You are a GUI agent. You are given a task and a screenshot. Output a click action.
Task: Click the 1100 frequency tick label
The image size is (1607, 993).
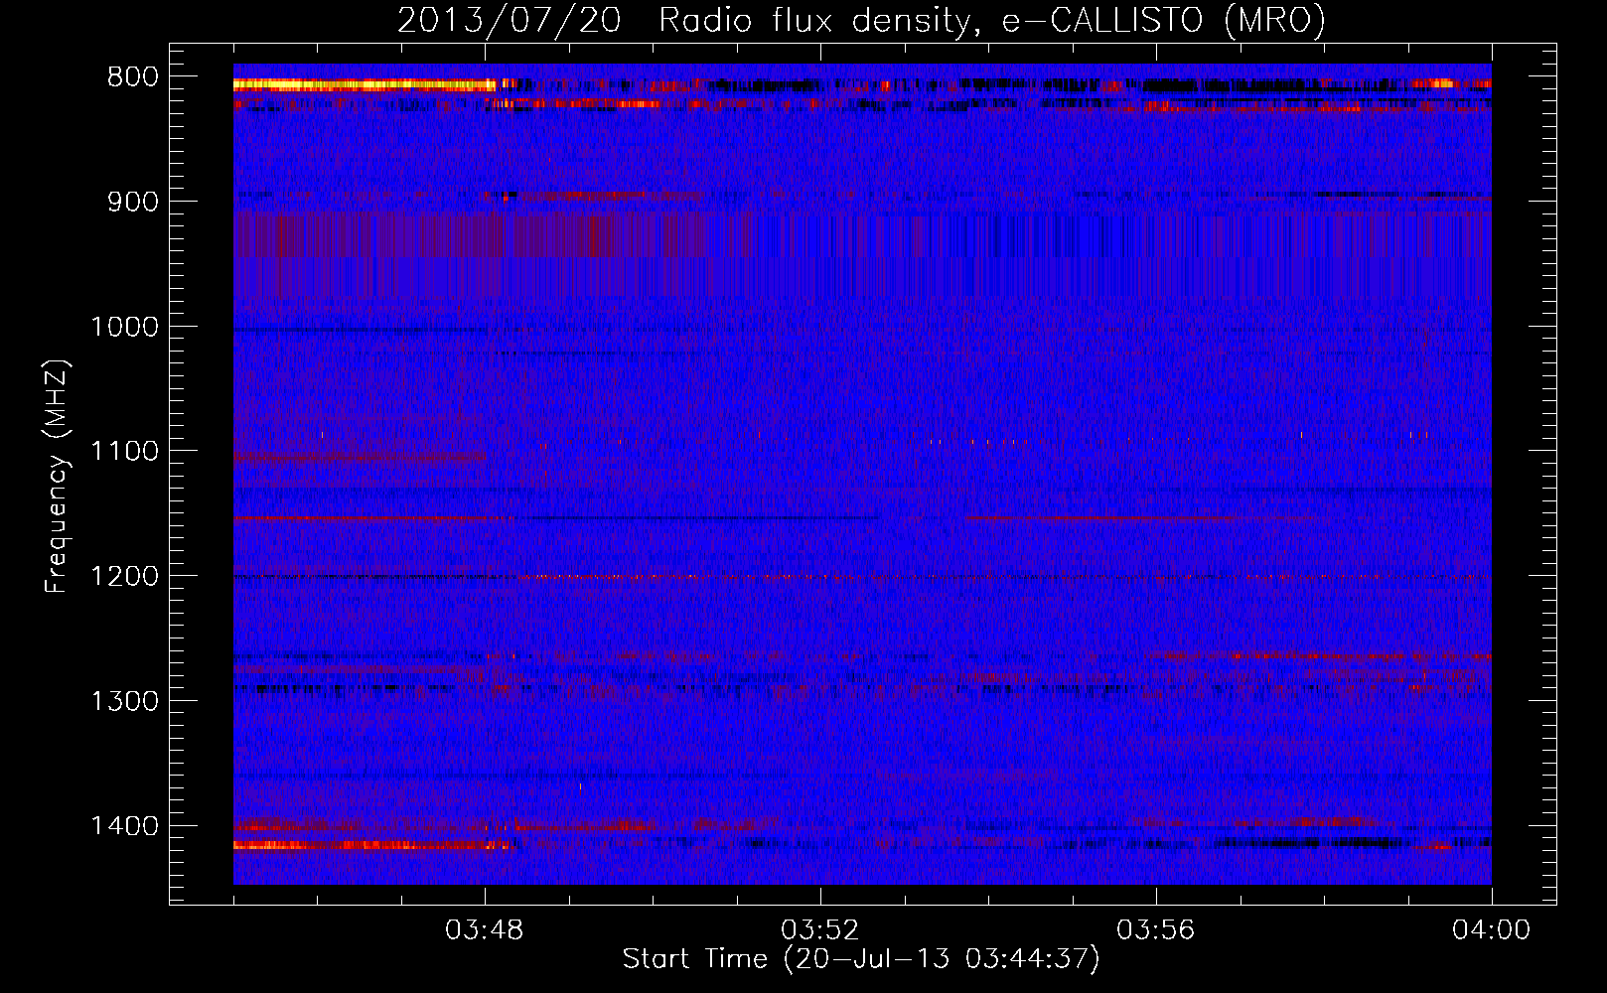point(124,452)
